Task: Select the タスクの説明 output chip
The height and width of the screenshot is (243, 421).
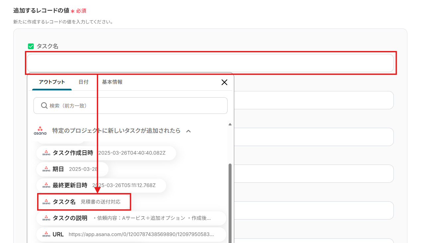Action: pyautogui.click(x=131, y=218)
